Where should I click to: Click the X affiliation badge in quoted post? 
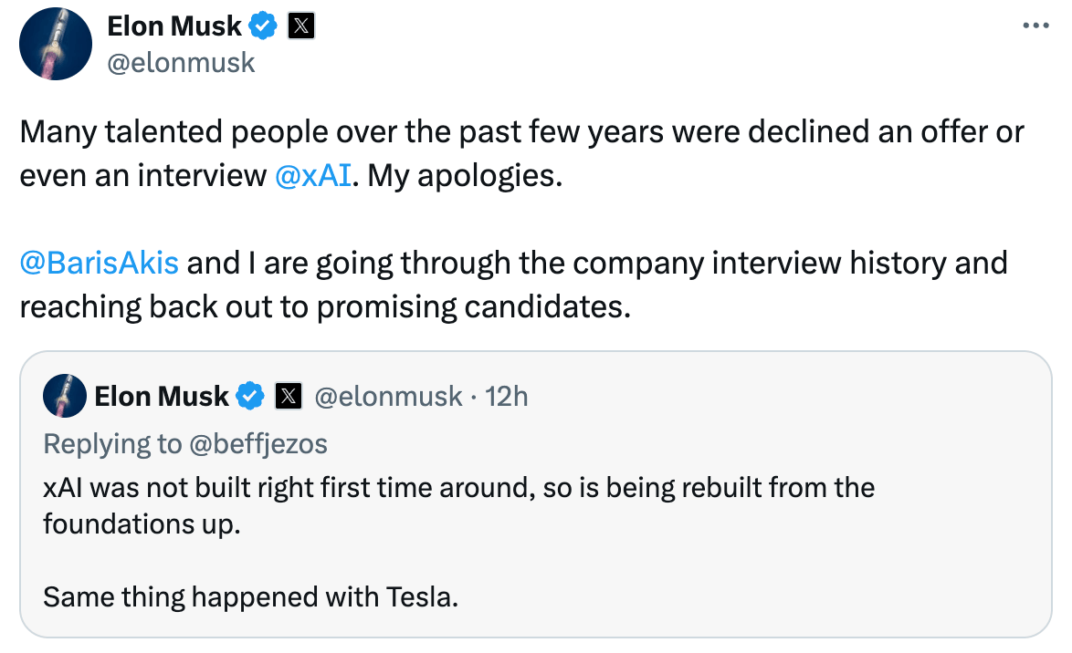288,397
